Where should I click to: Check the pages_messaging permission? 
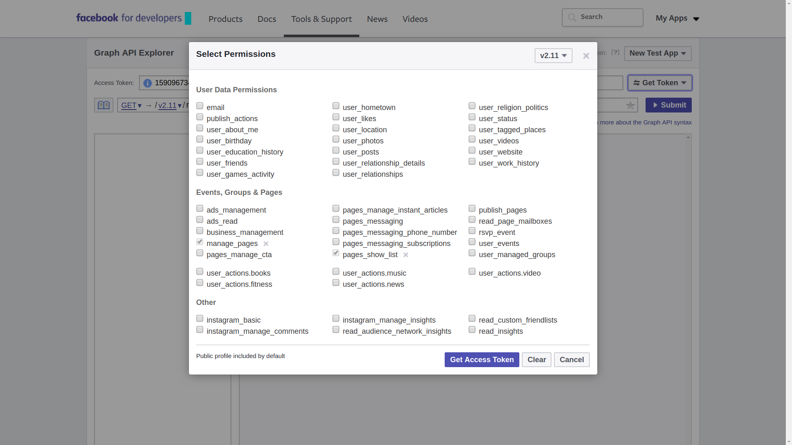coord(336,220)
